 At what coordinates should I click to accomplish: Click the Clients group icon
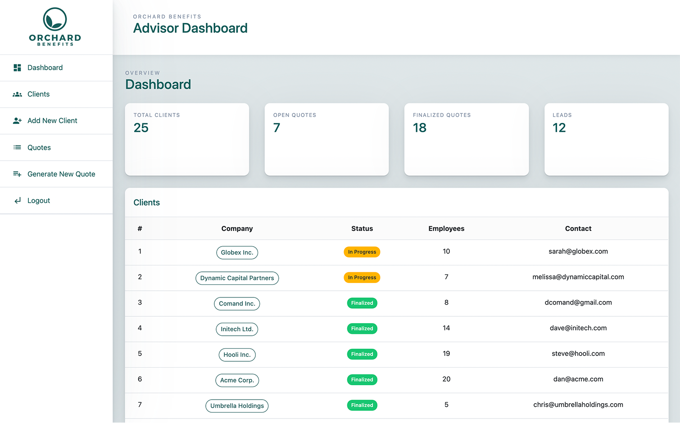point(17,94)
